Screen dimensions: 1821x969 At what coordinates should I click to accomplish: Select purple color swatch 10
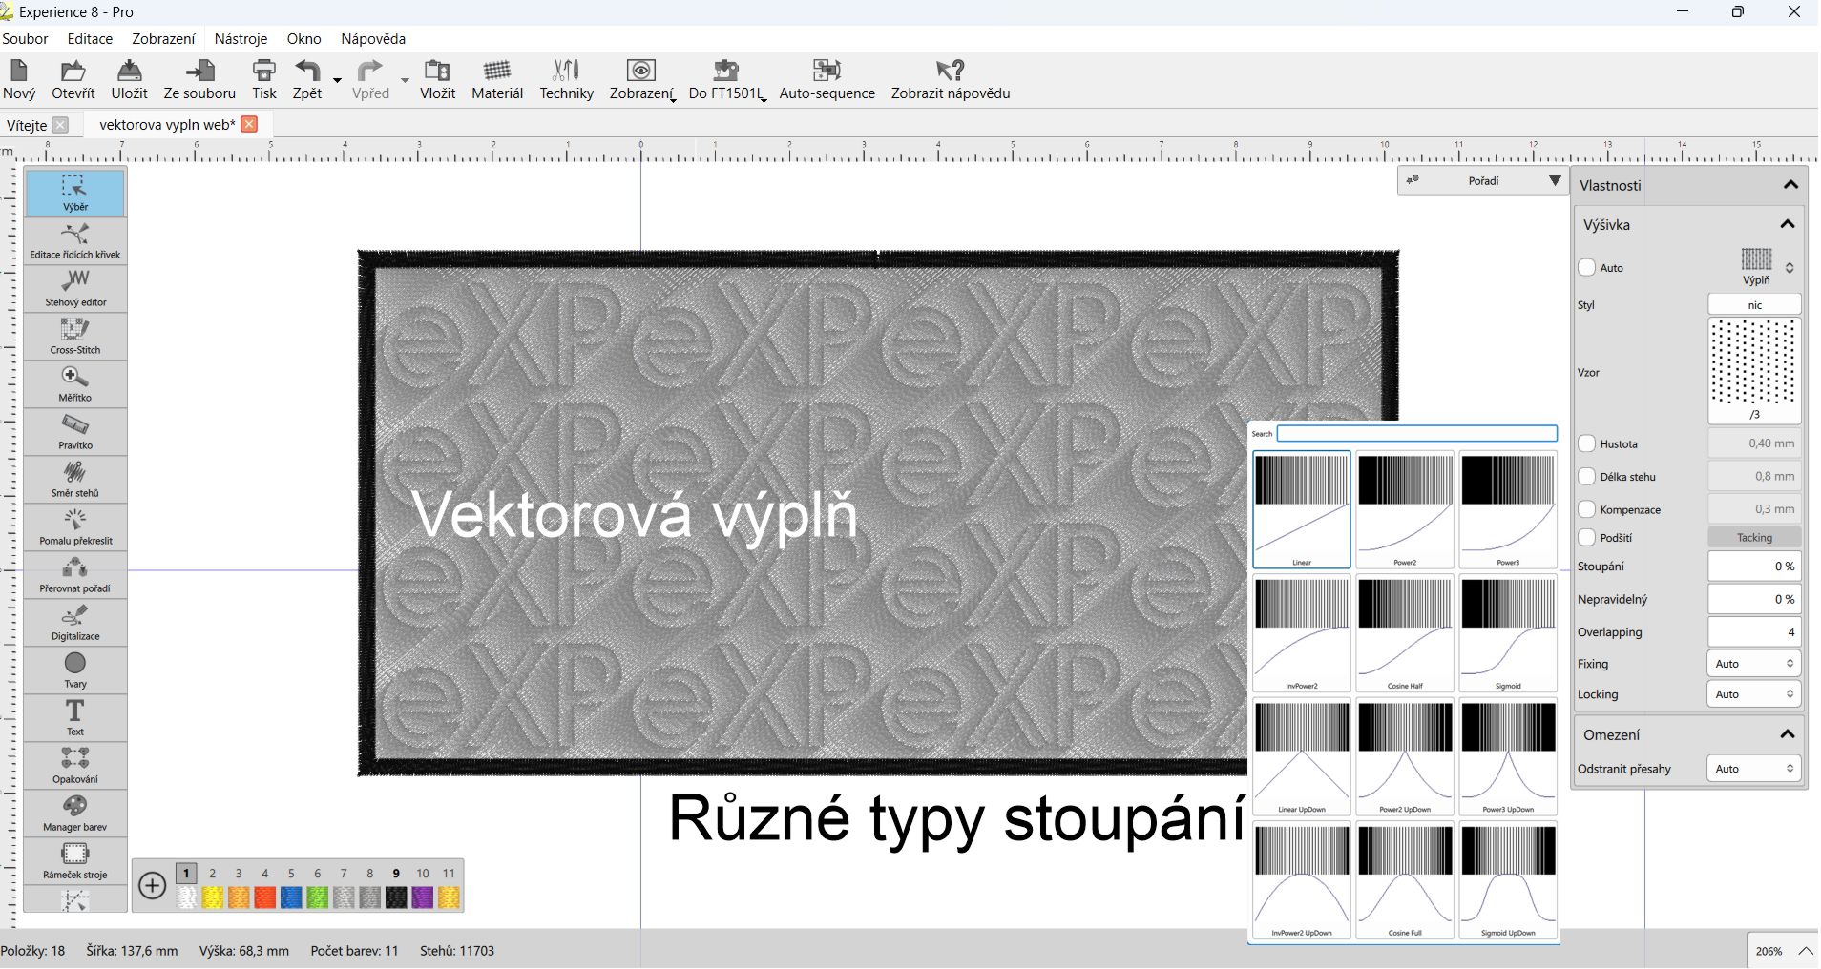pyautogui.click(x=423, y=897)
